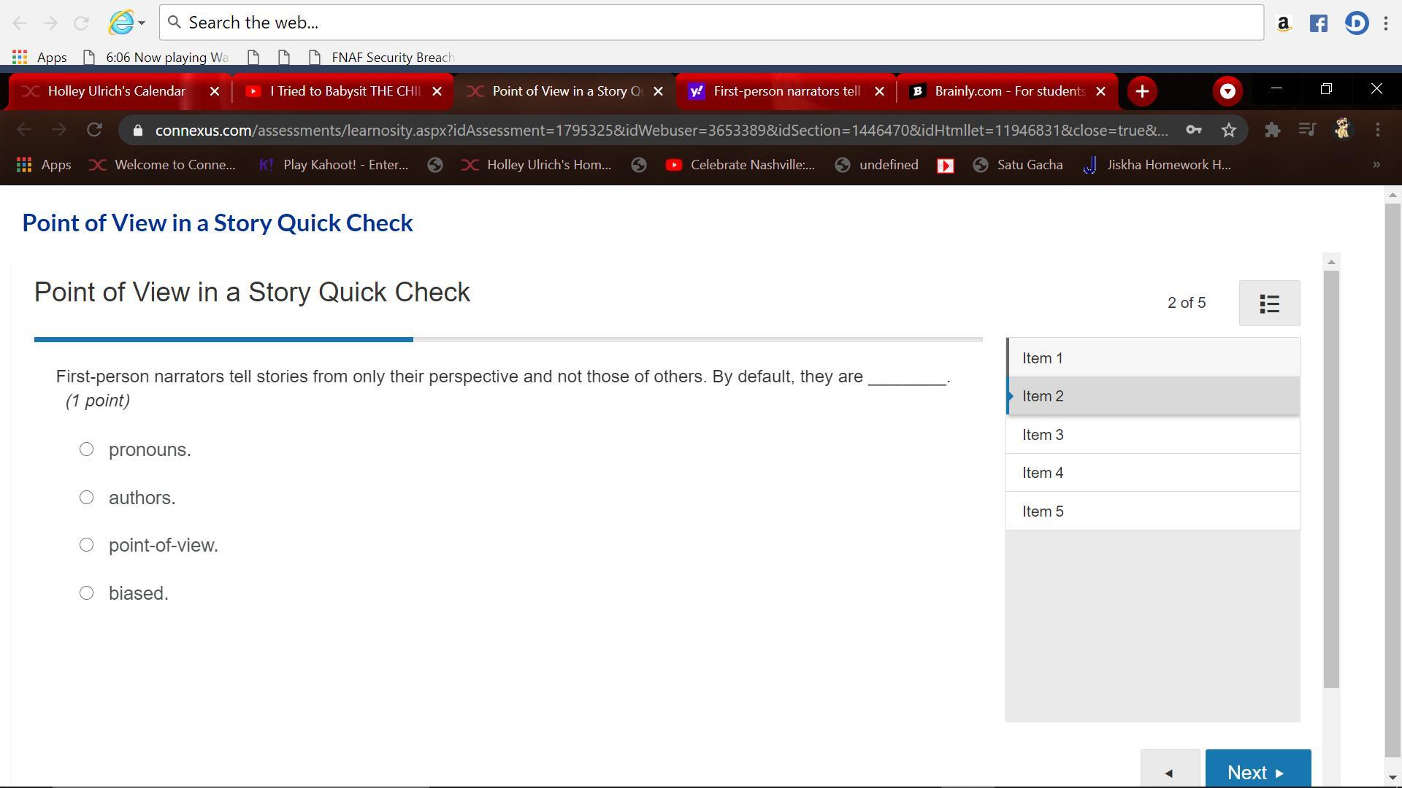Click the Search the web field
1402x788 pixels.
point(711,23)
